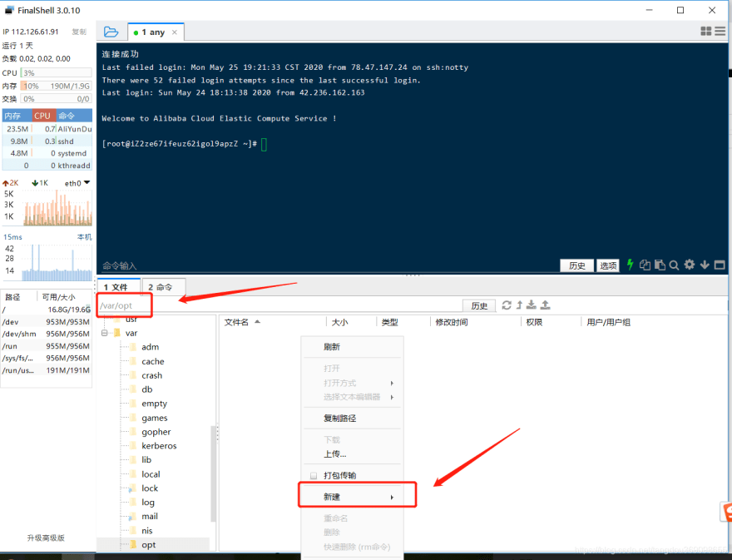732x560 pixels.
Task: Open the terminal search magnifier icon
Action: (x=674, y=265)
